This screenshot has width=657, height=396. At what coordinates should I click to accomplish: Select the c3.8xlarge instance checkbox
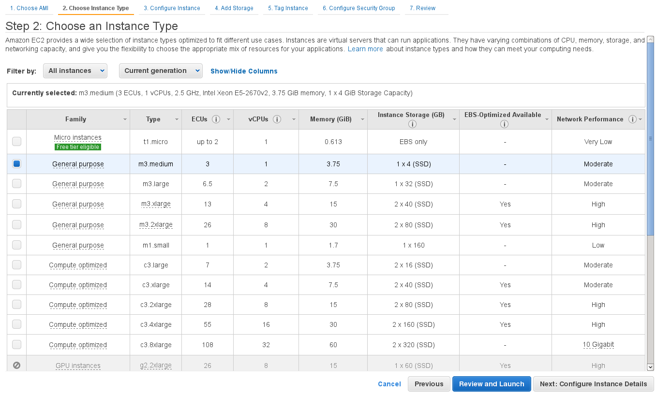[16, 345]
